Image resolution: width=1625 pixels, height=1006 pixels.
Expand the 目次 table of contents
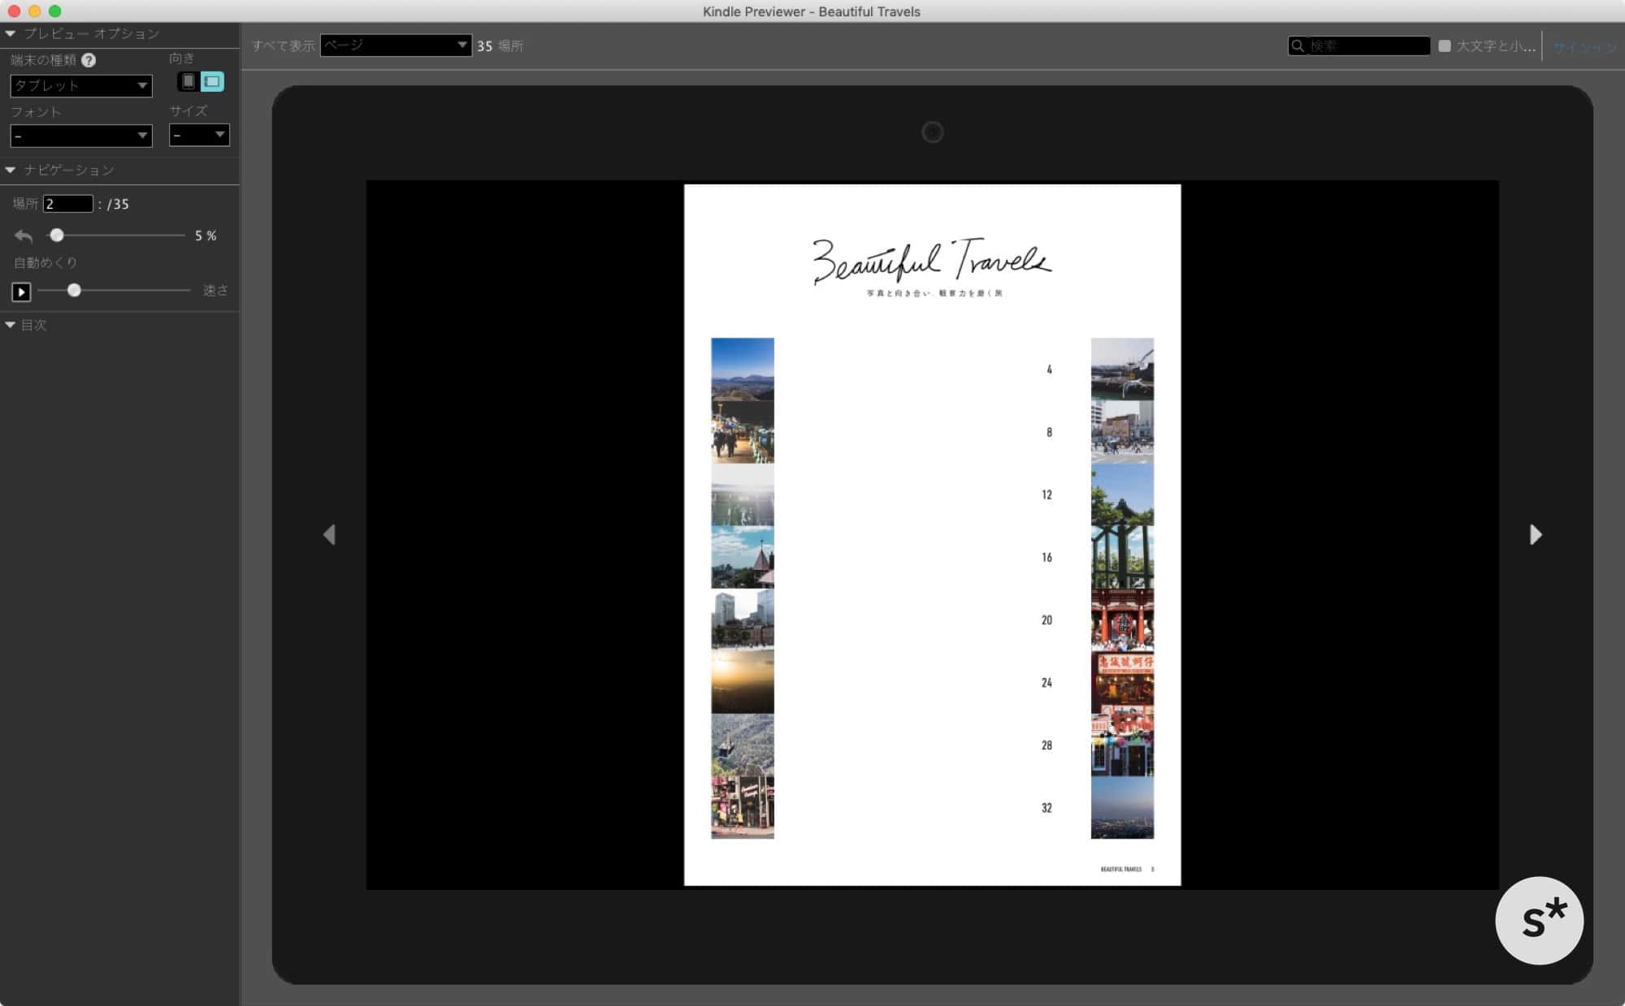pyautogui.click(x=11, y=325)
